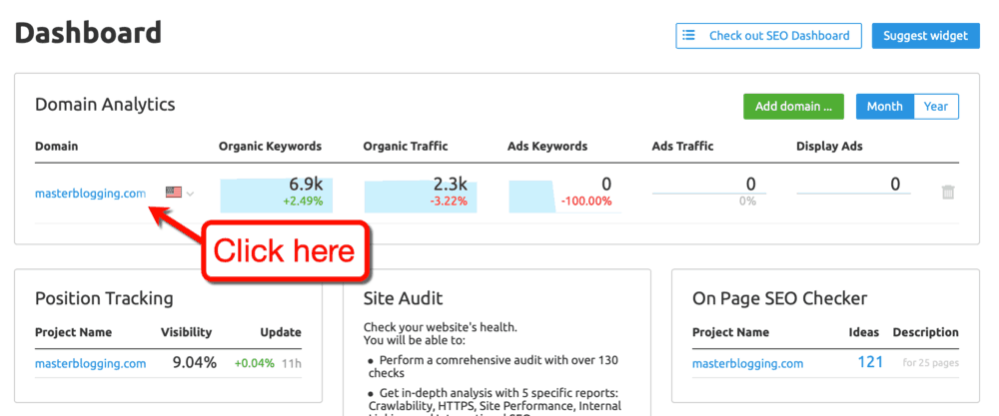The image size is (999, 416).
Task: Click the Ads Traffic column header
Action: click(x=683, y=147)
